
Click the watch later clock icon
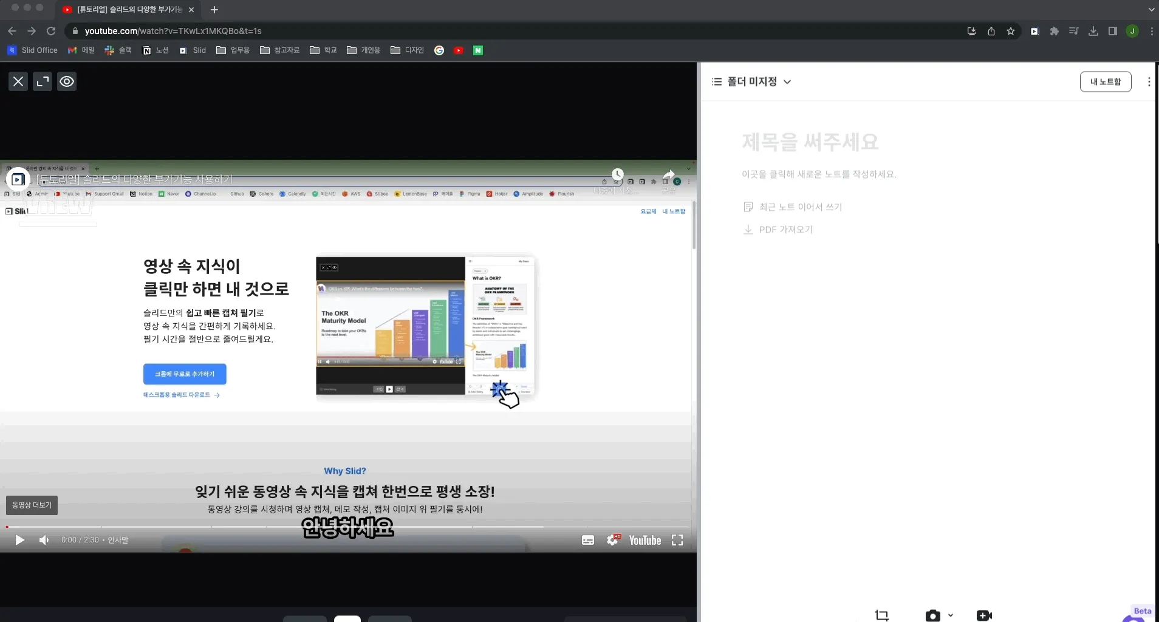point(617,174)
